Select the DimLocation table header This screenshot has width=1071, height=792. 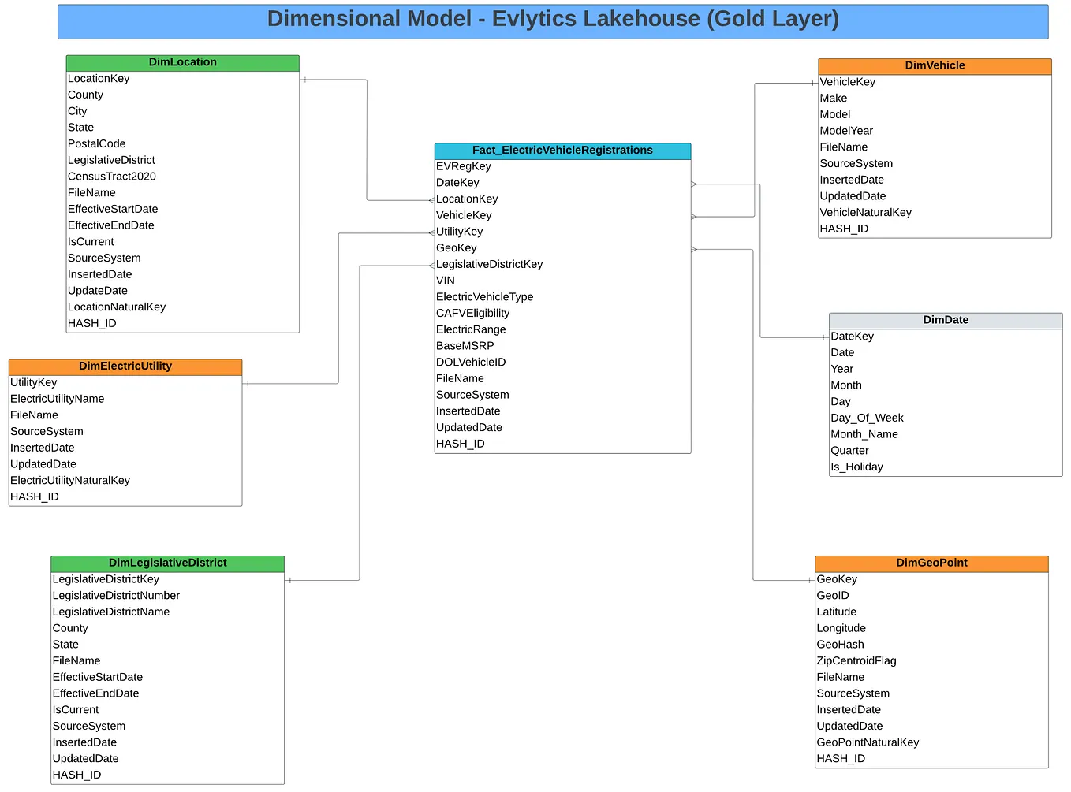[182, 62]
